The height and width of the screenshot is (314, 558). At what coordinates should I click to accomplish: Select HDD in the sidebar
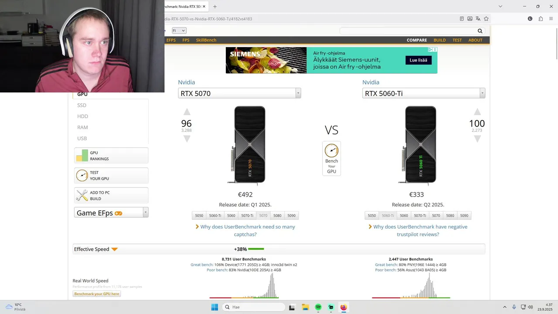pos(82,116)
